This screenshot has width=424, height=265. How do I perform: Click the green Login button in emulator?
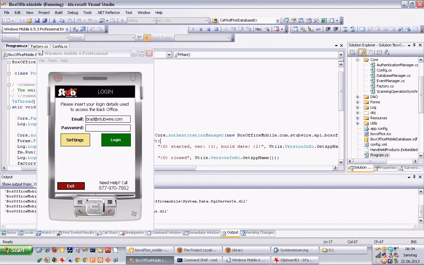click(116, 140)
